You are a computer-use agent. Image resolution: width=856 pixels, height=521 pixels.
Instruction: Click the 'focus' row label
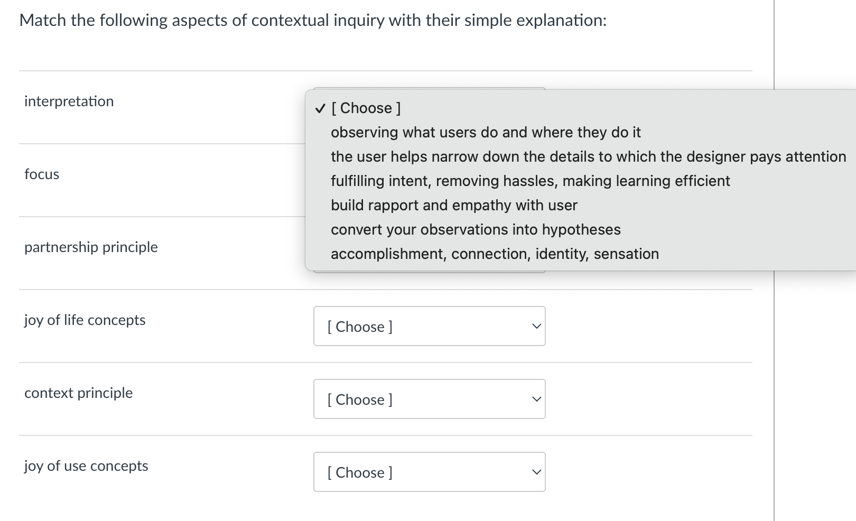tap(42, 174)
